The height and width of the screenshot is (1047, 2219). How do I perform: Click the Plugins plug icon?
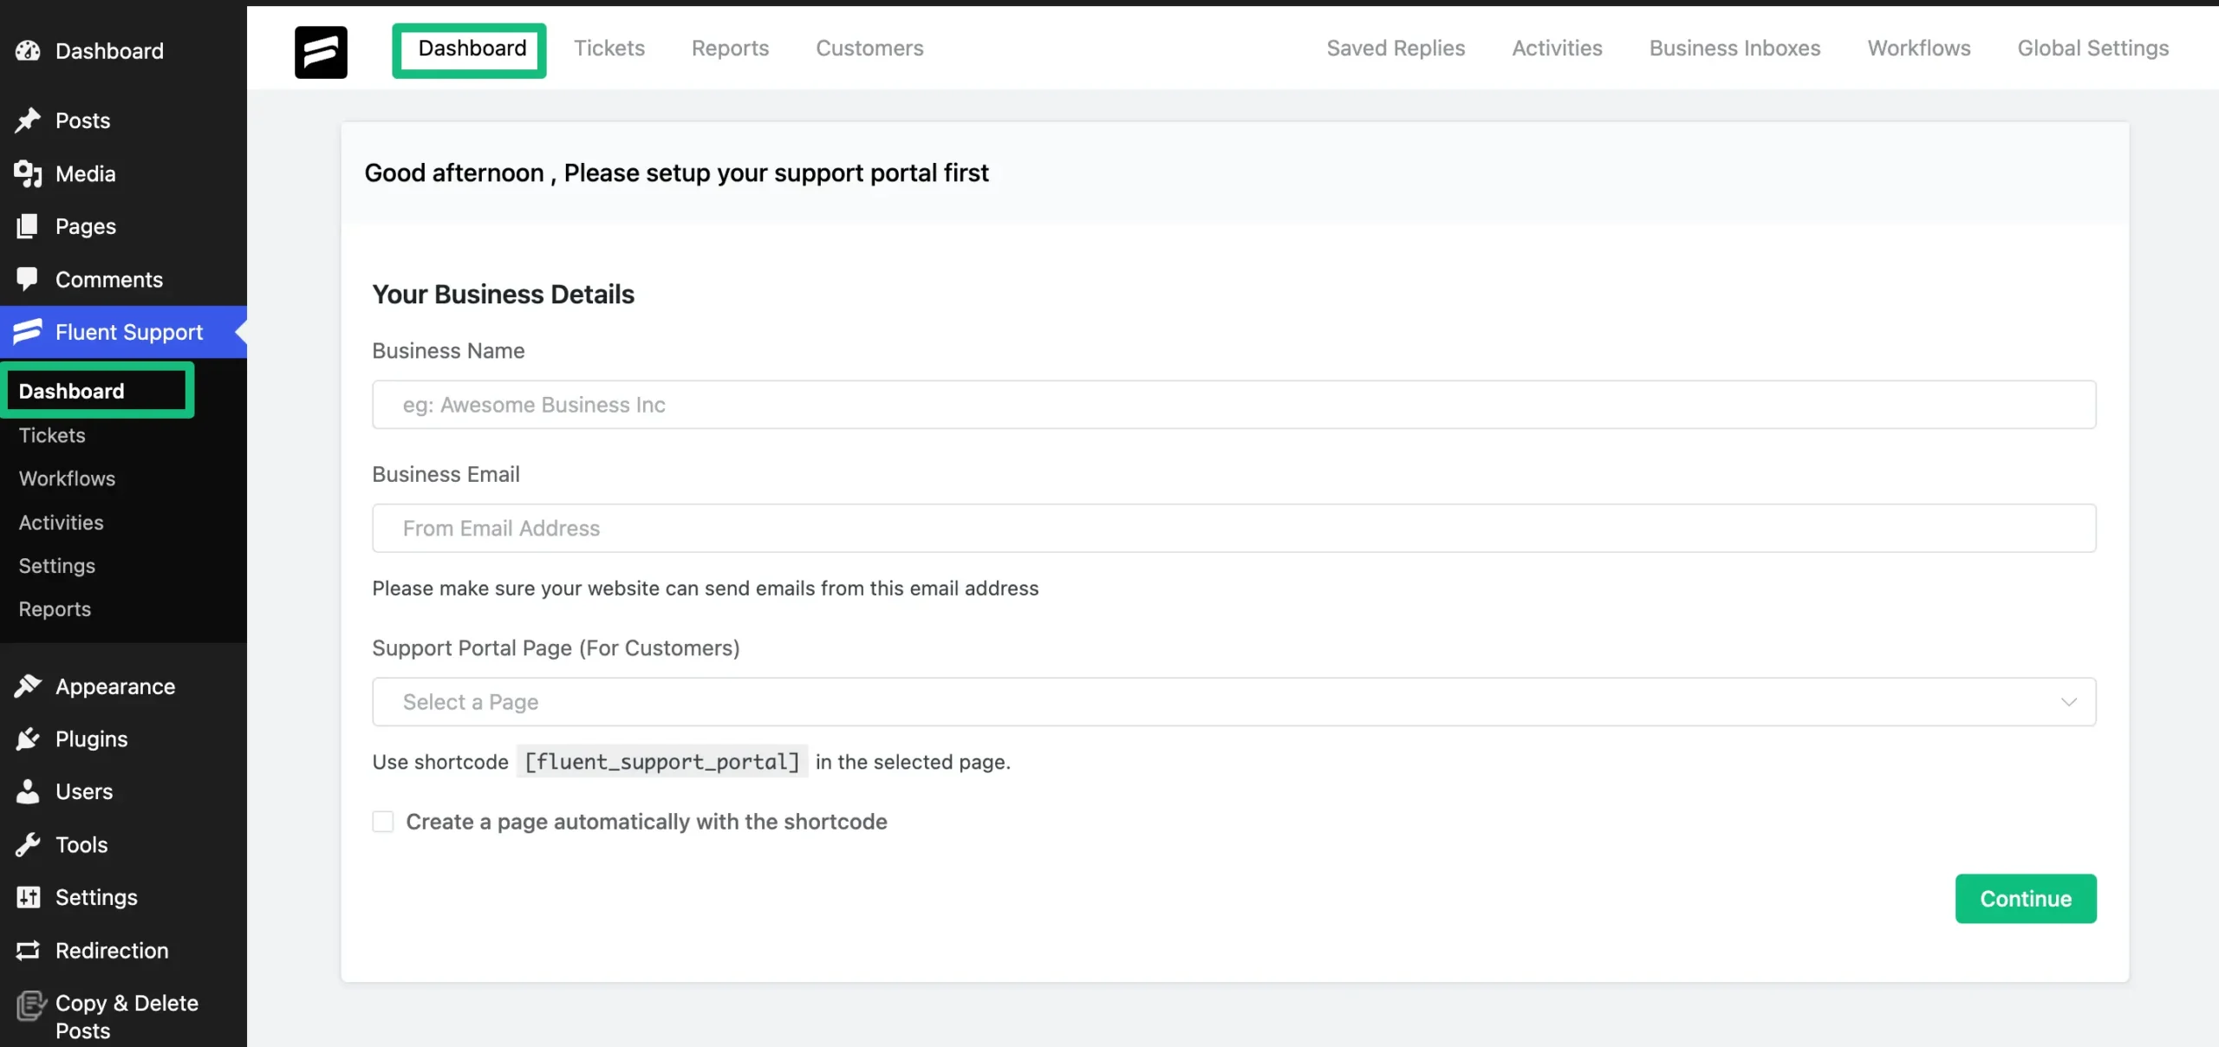click(x=28, y=739)
